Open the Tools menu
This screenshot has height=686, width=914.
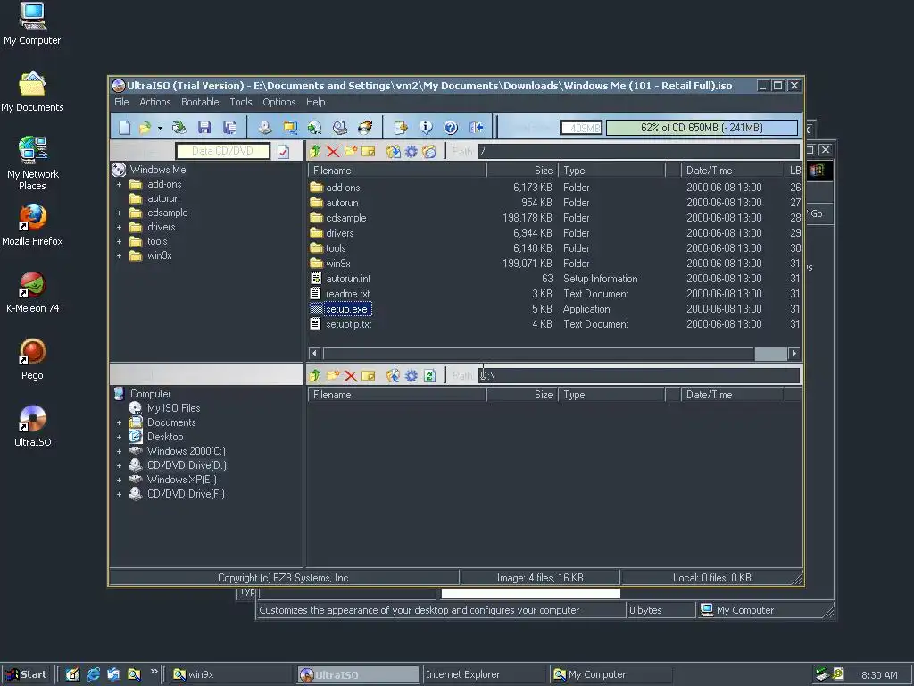(241, 102)
